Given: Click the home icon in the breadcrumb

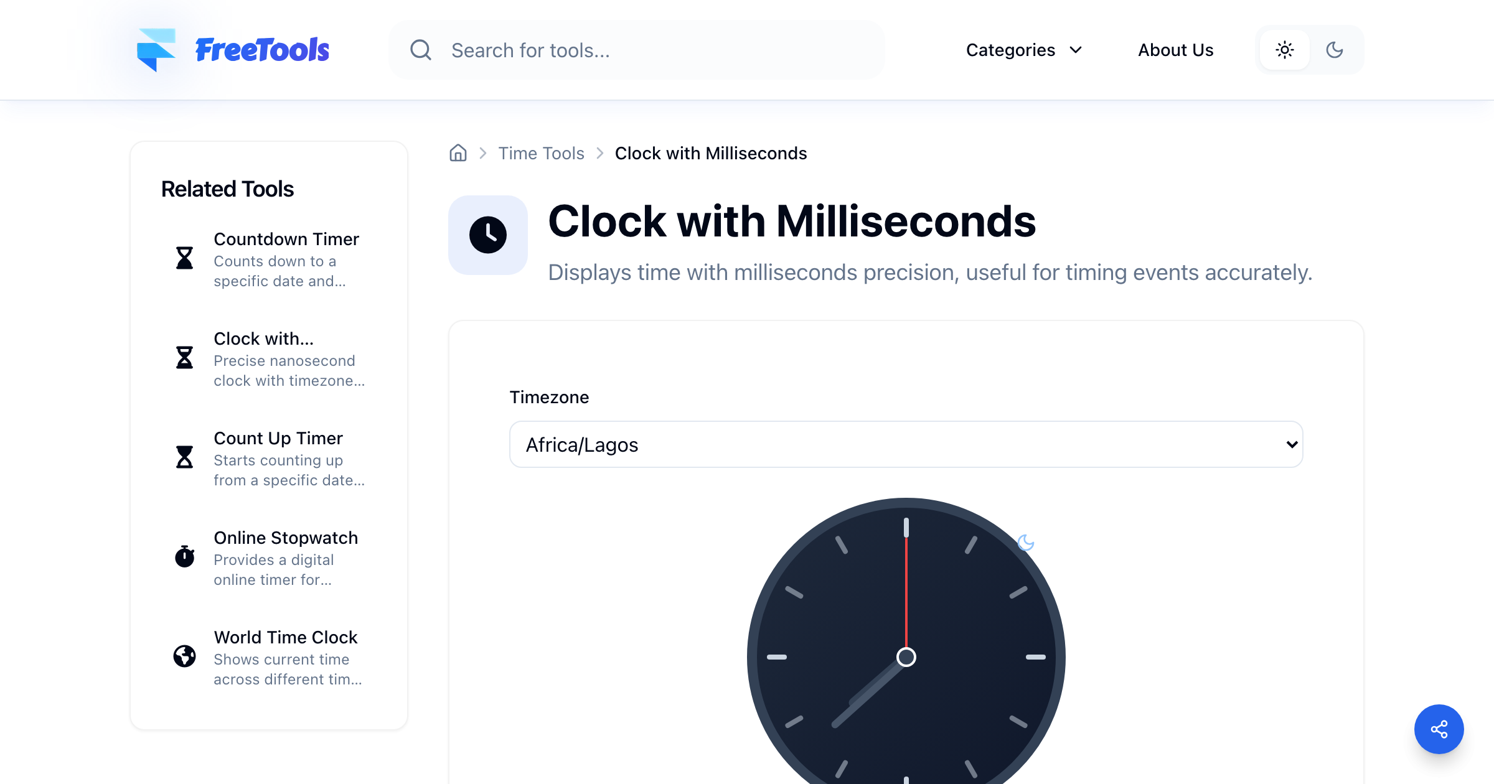Looking at the screenshot, I should click(x=458, y=153).
